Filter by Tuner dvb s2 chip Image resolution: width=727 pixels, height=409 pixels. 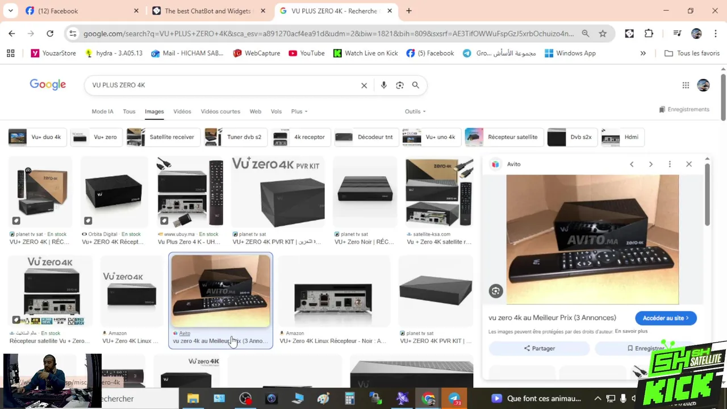click(235, 137)
